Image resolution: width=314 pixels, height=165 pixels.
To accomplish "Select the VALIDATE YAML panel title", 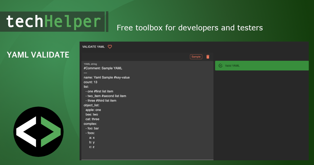I will 93,47.
